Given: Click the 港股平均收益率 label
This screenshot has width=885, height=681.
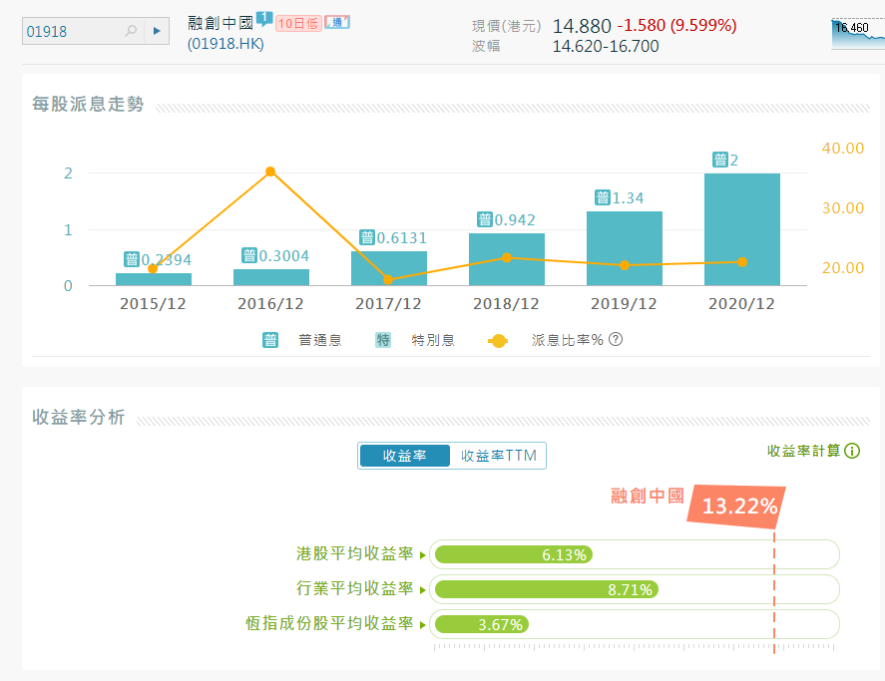Looking at the screenshot, I should tap(355, 553).
